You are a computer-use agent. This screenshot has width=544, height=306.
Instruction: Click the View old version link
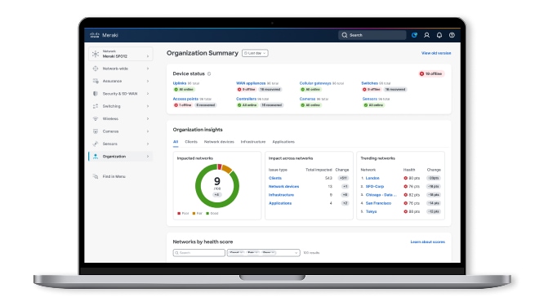pos(436,53)
